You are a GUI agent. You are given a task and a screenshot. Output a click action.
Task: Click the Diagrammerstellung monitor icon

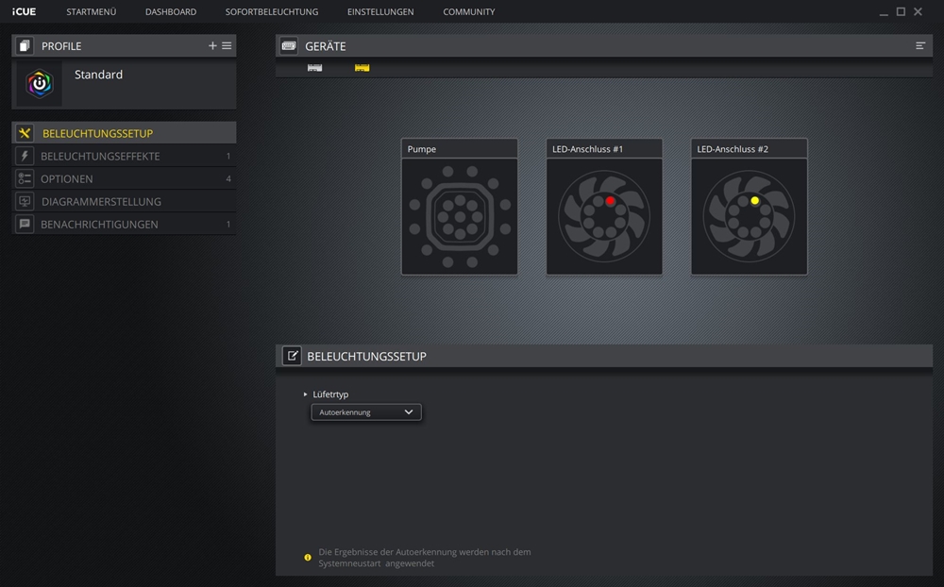click(25, 202)
